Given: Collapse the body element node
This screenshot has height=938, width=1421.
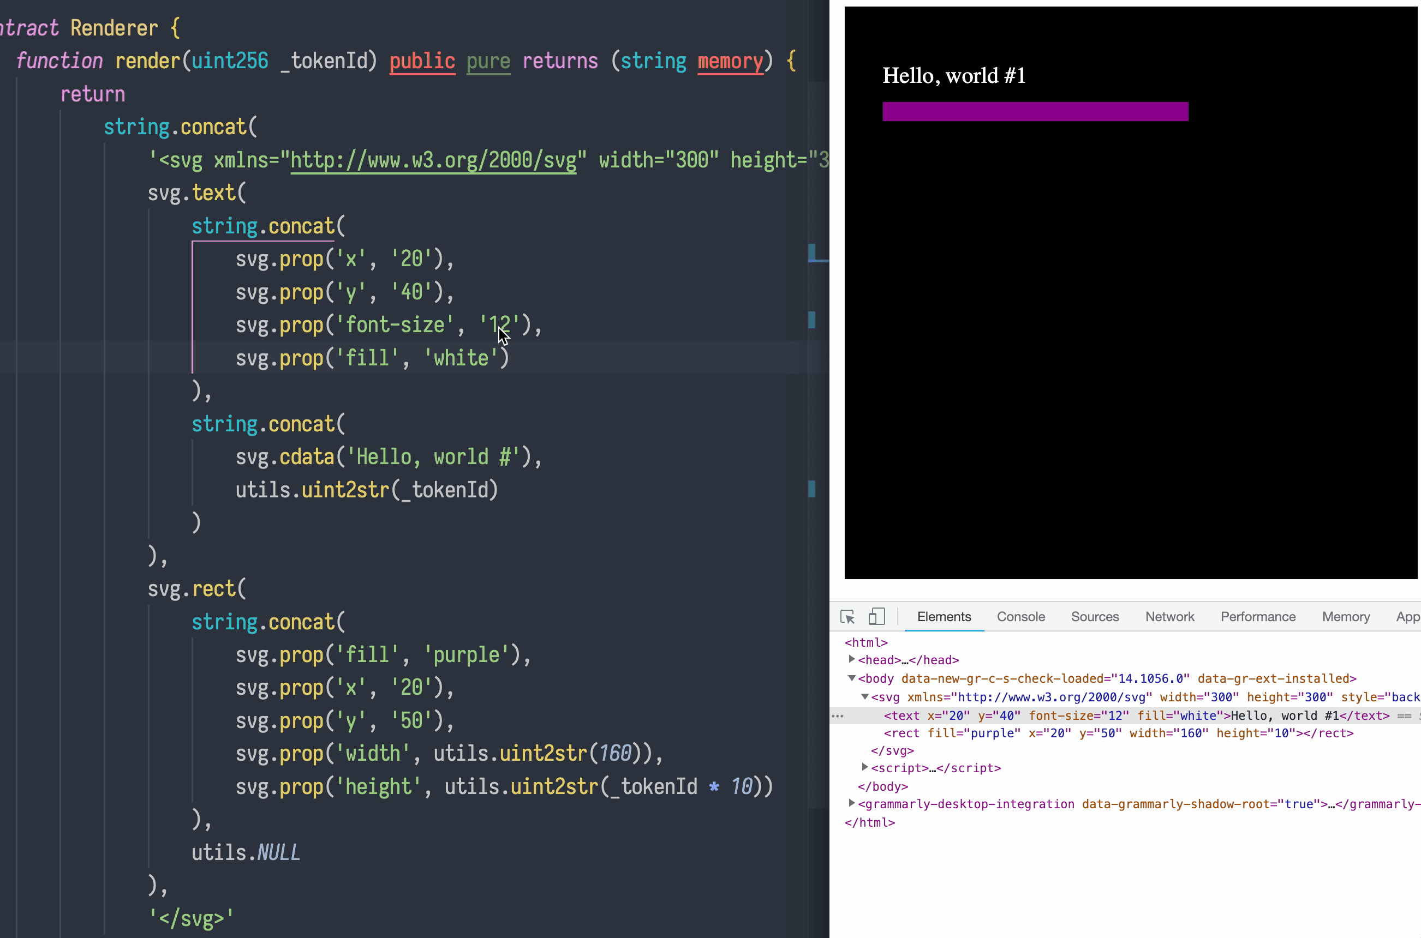Looking at the screenshot, I should coord(851,678).
